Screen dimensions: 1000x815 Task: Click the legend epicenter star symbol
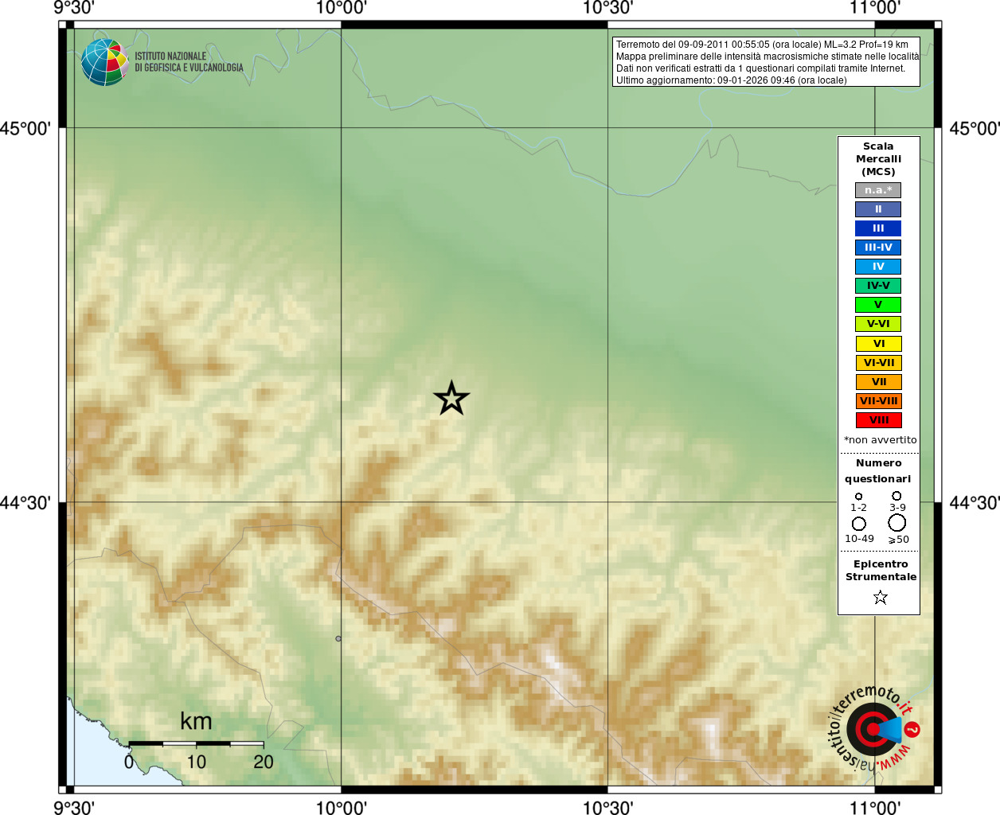click(880, 597)
